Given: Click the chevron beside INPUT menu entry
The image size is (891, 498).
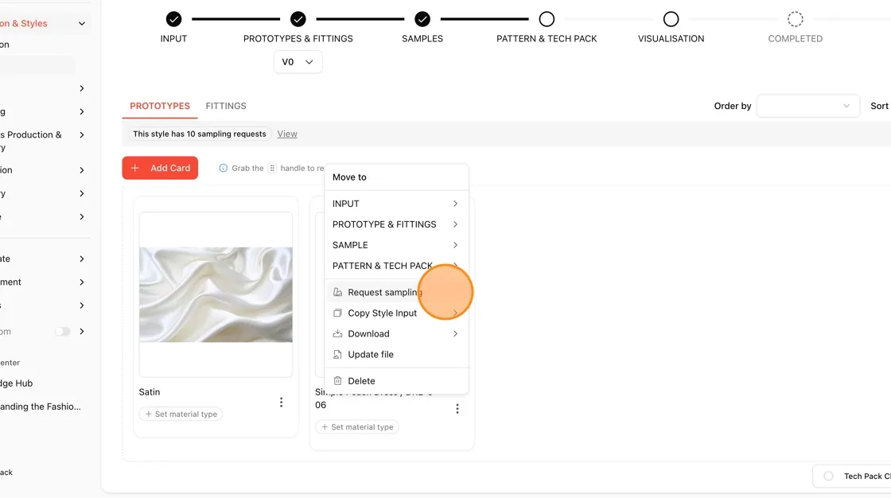Looking at the screenshot, I should tap(455, 204).
